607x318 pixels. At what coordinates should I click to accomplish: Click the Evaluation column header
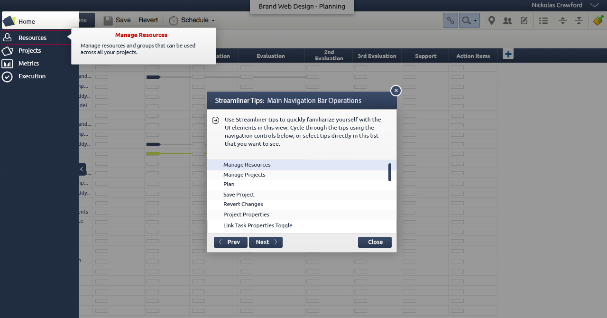pyautogui.click(x=271, y=56)
